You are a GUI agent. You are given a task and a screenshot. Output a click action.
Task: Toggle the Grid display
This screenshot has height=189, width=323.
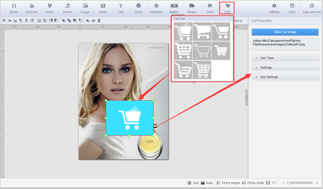click(193, 183)
